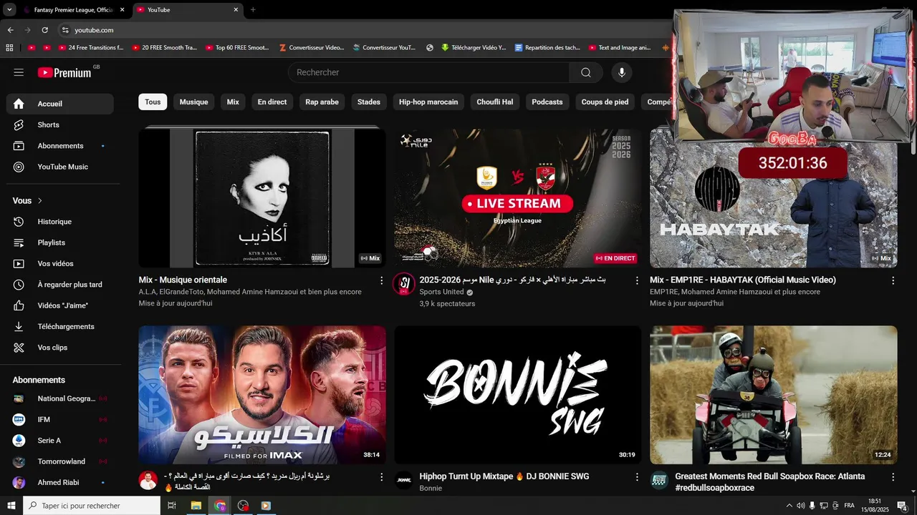This screenshot has height=515, width=917.
Task: Select the Stades filter chip
Action: [x=369, y=102]
